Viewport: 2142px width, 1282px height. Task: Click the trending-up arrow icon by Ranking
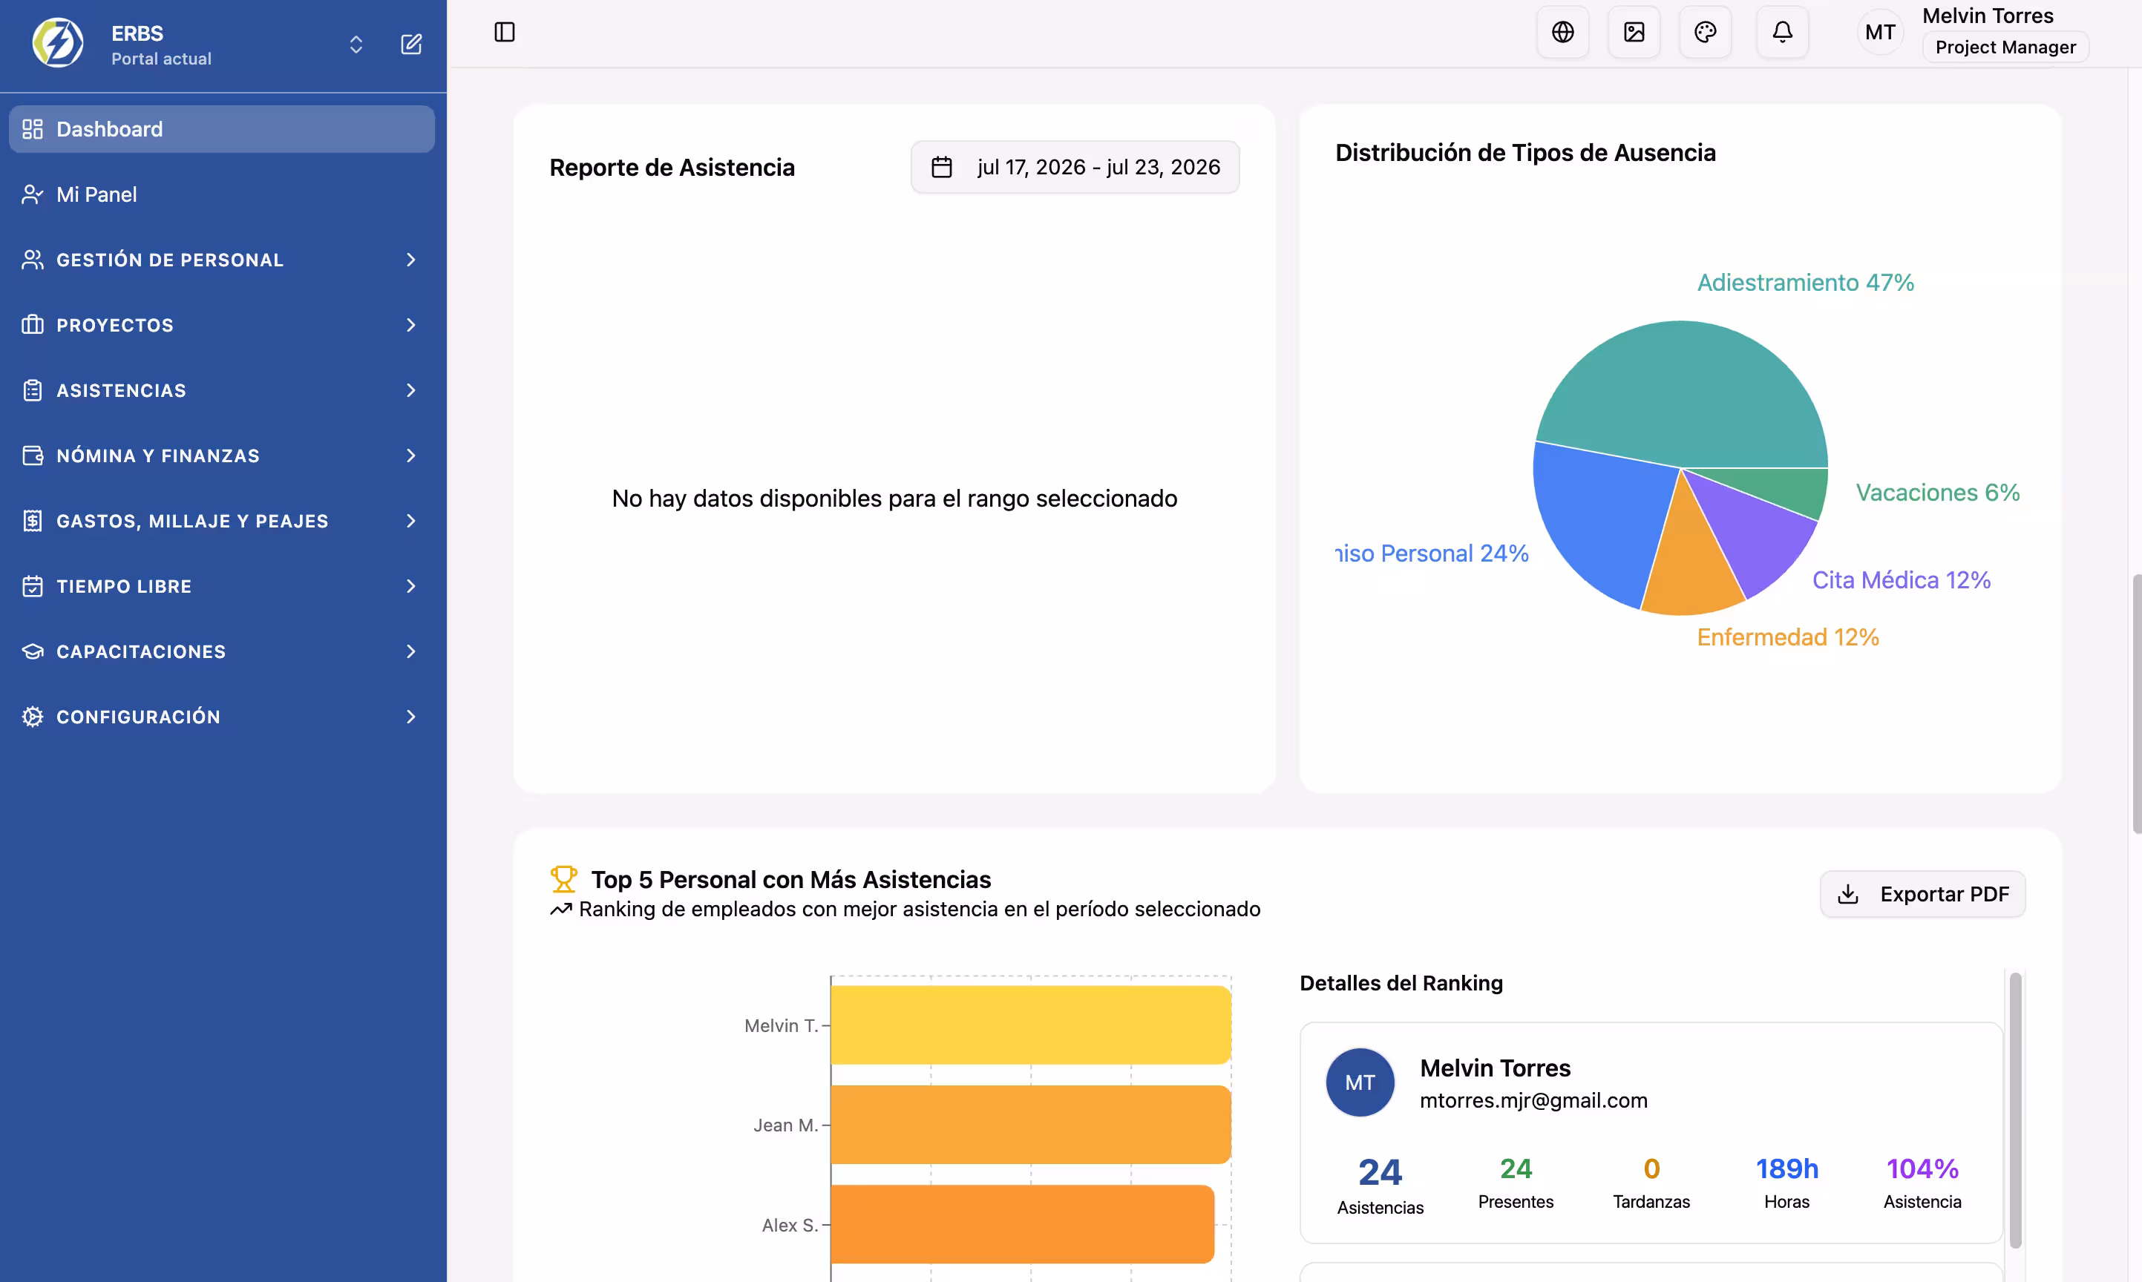[x=561, y=909]
